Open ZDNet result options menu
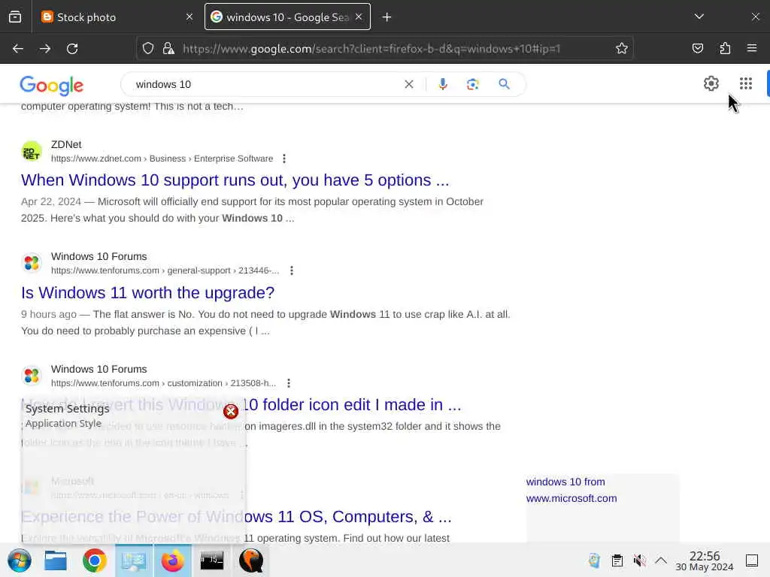770x577 pixels. 283,159
